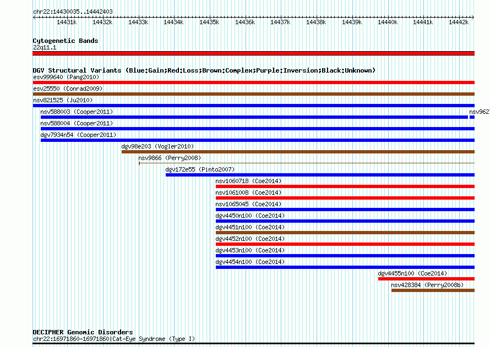This screenshot has width=490, height=347.
Task: Click the black Cat-Eye Syndrome disorder bar
Action: coord(253,344)
